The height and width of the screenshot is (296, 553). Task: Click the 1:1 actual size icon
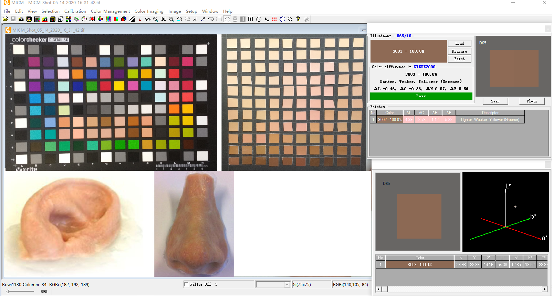[x=164, y=19]
